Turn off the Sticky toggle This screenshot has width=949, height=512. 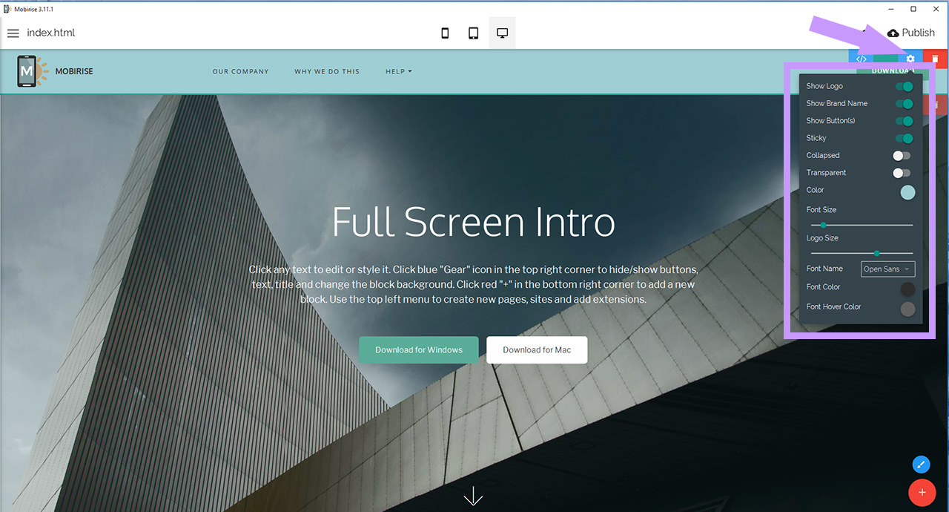905,138
